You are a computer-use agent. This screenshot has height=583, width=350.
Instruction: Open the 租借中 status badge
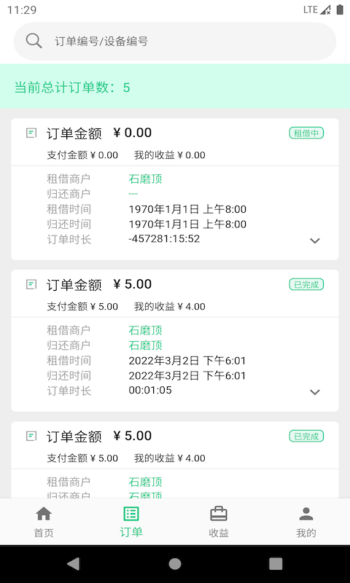pyautogui.click(x=306, y=133)
